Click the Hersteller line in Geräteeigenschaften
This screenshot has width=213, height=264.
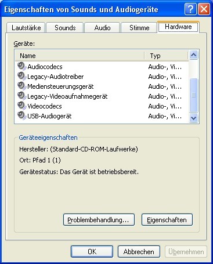78,149
